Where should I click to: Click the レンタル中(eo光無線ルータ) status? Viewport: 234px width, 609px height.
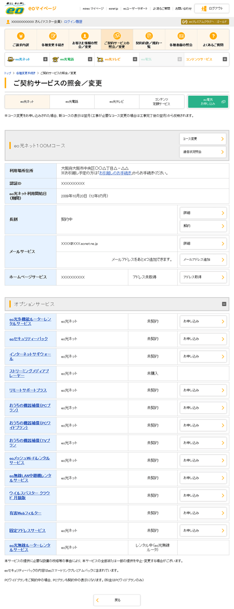[152, 548]
